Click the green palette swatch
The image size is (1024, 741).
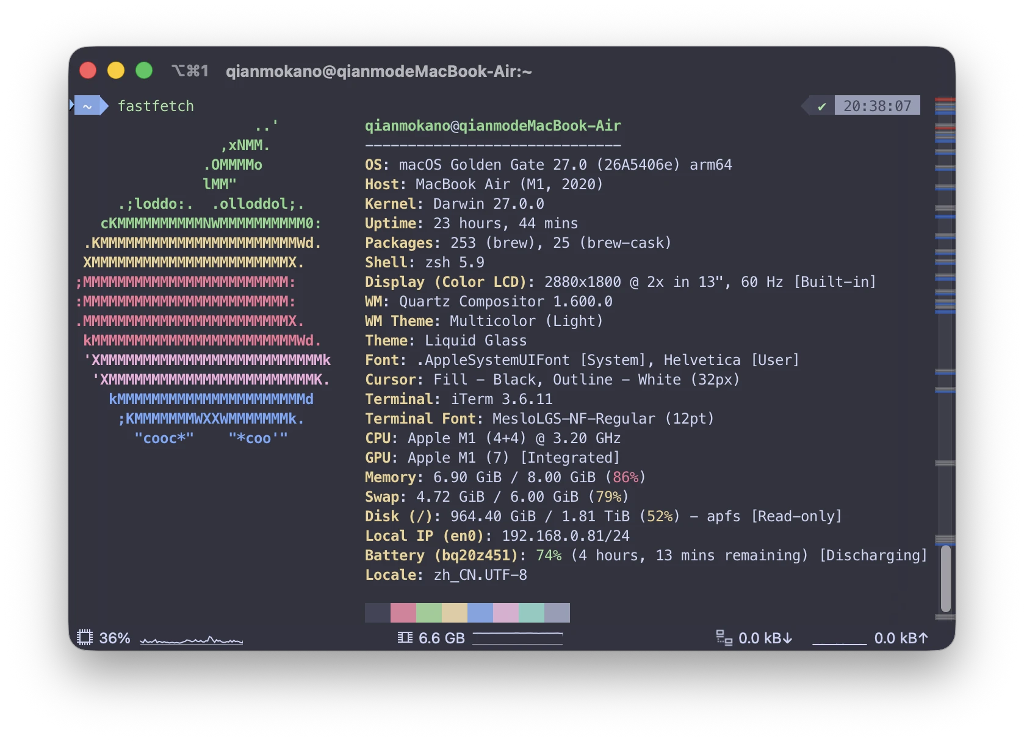[429, 613]
